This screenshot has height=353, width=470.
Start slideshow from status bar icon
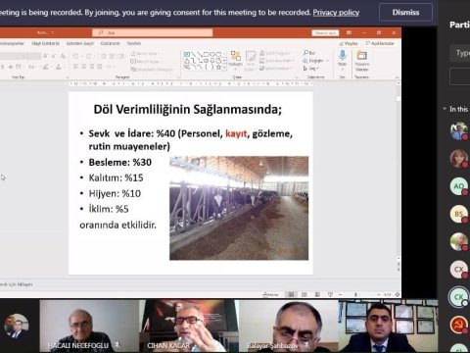pyautogui.click(x=330, y=294)
